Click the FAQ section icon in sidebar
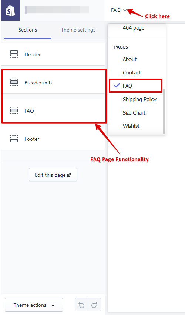This screenshot has height=315, width=185. pos(14,110)
